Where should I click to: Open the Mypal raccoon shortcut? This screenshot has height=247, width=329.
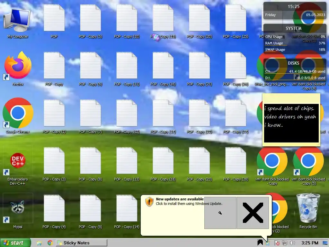click(18, 211)
